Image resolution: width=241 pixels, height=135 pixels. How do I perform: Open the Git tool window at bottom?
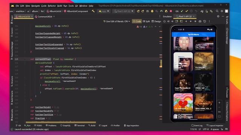18,126
